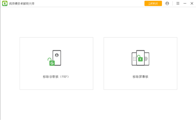Select 移除谷歌锁（FRP）label
This screenshot has height=120, width=196.
point(56,77)
